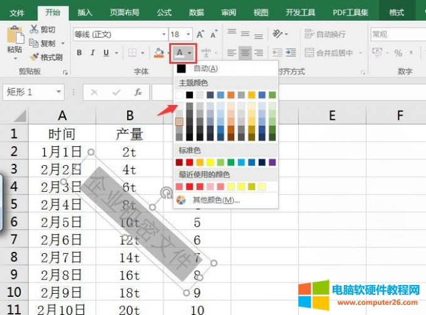
Task: Toggle italic (I) formatting
Action: pyautogui.click(x=93, y=52)
